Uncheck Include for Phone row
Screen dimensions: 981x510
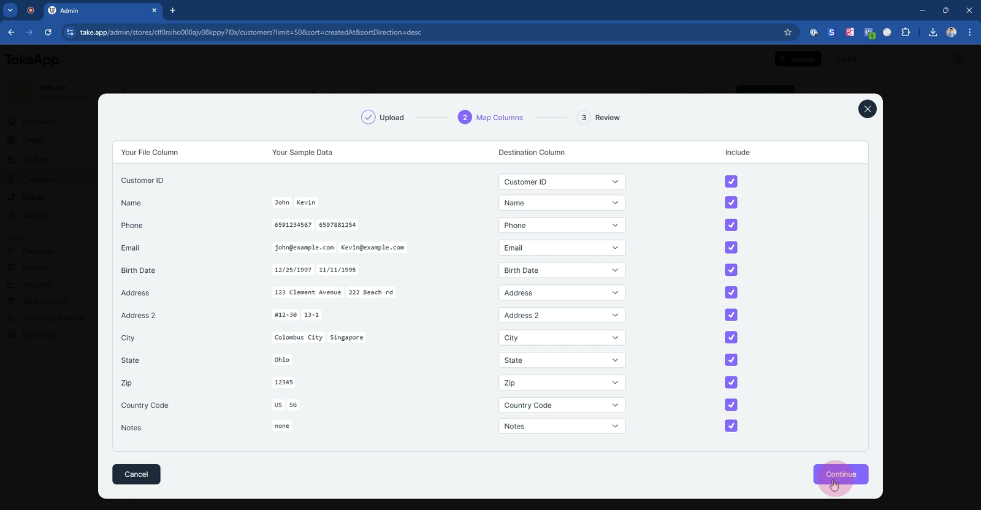click(731, 225)
